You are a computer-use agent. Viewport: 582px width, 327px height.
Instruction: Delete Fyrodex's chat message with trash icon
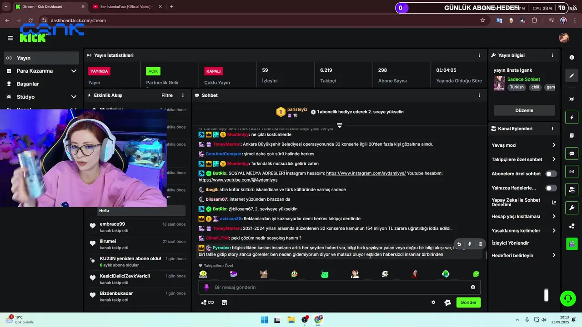481,244
